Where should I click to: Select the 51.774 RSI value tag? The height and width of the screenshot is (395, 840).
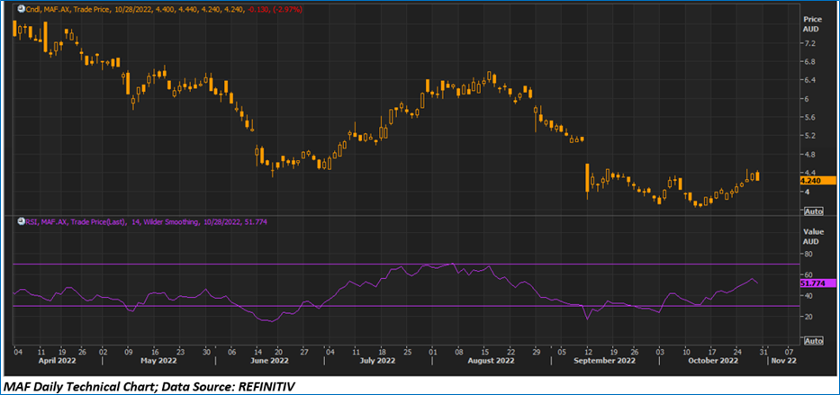tap(817, 283)
